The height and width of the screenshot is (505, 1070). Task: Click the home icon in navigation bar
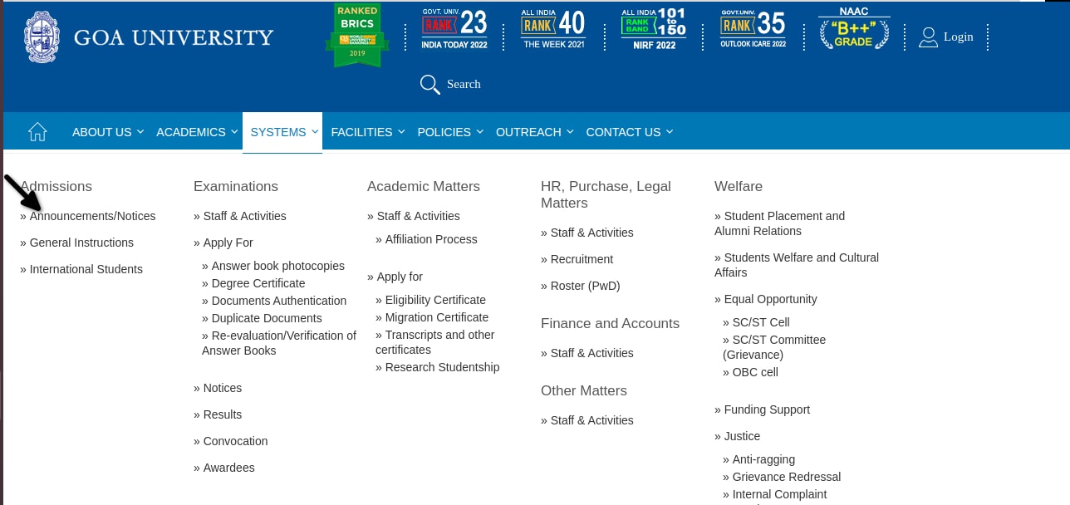point(37,132)
